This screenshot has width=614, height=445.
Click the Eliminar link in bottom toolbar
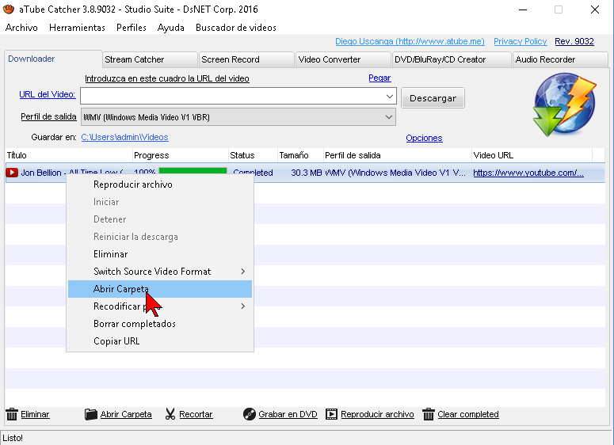[35, 414]
